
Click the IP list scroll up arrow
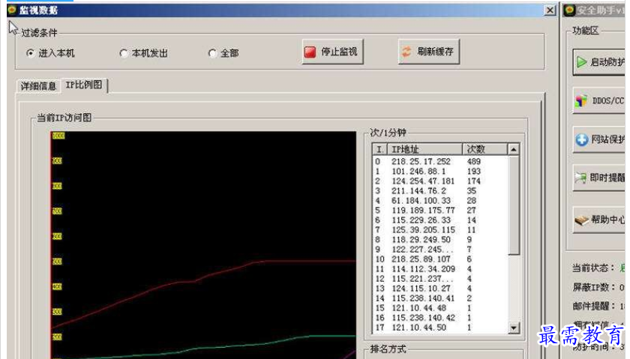coord(514,150)
